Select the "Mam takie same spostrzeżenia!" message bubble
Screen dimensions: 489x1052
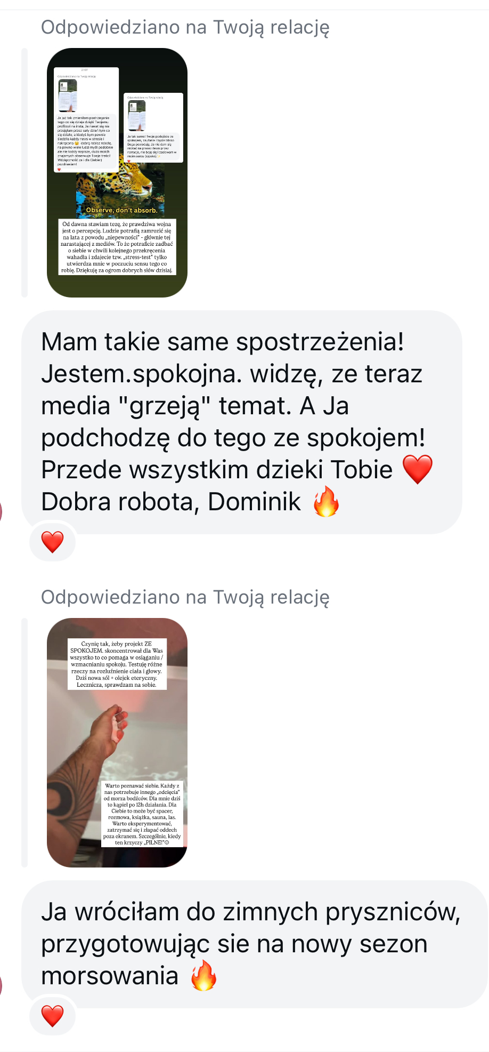pyautogui.click(x=241, y=422)
